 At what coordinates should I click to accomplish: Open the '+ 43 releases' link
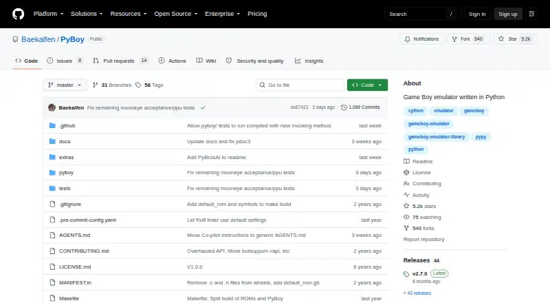pos(417,293)
